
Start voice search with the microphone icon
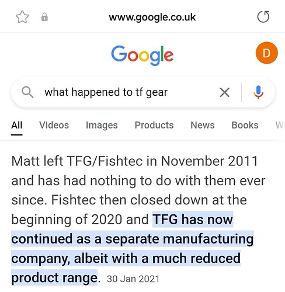258,92
